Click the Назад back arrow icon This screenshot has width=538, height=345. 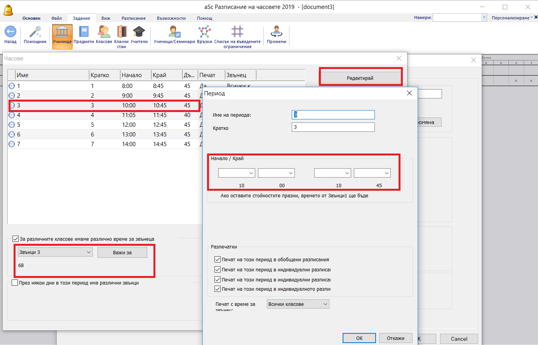tap(10, 32)
